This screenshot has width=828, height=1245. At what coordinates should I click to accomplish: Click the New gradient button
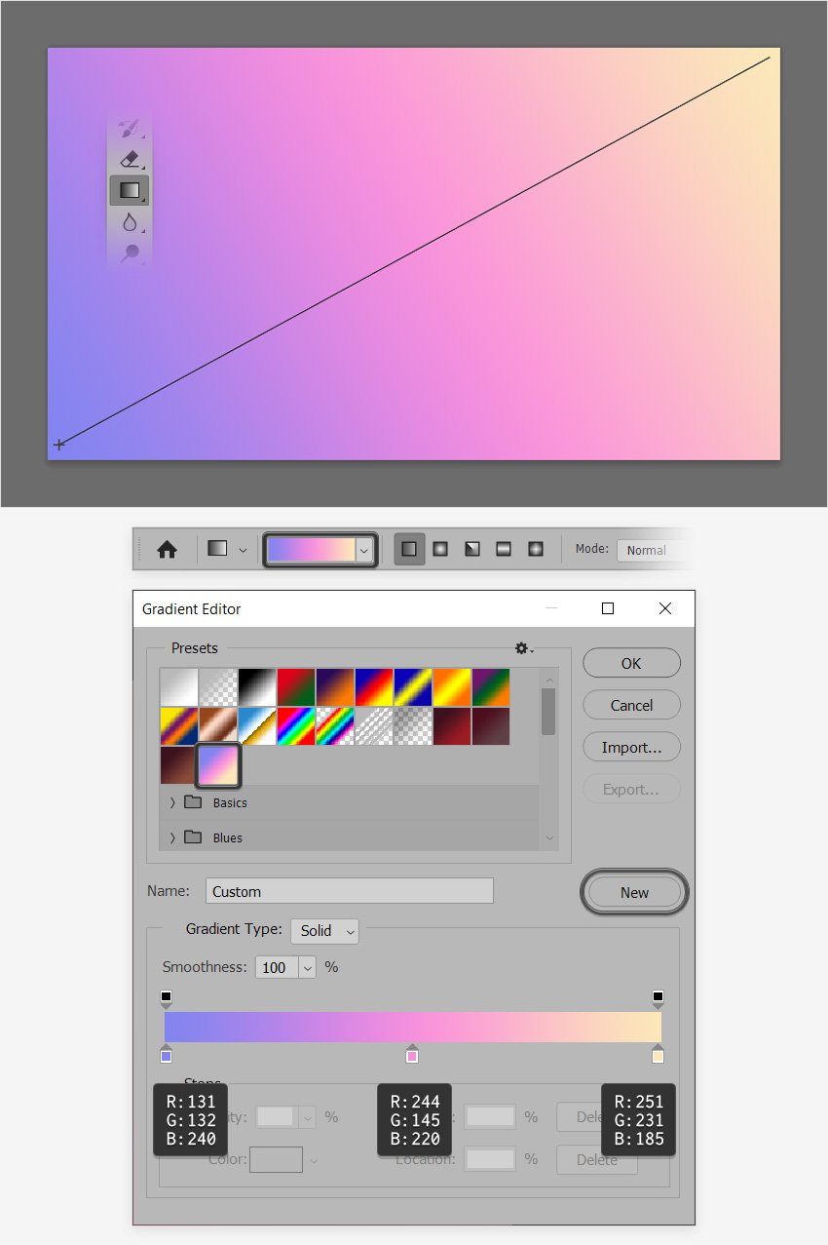click(634, 892)
